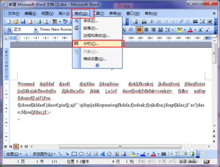The height and width of the screenshot is (167, 220).
Task: Click the 繁 Chinese conversion icon
Action: 55,22
